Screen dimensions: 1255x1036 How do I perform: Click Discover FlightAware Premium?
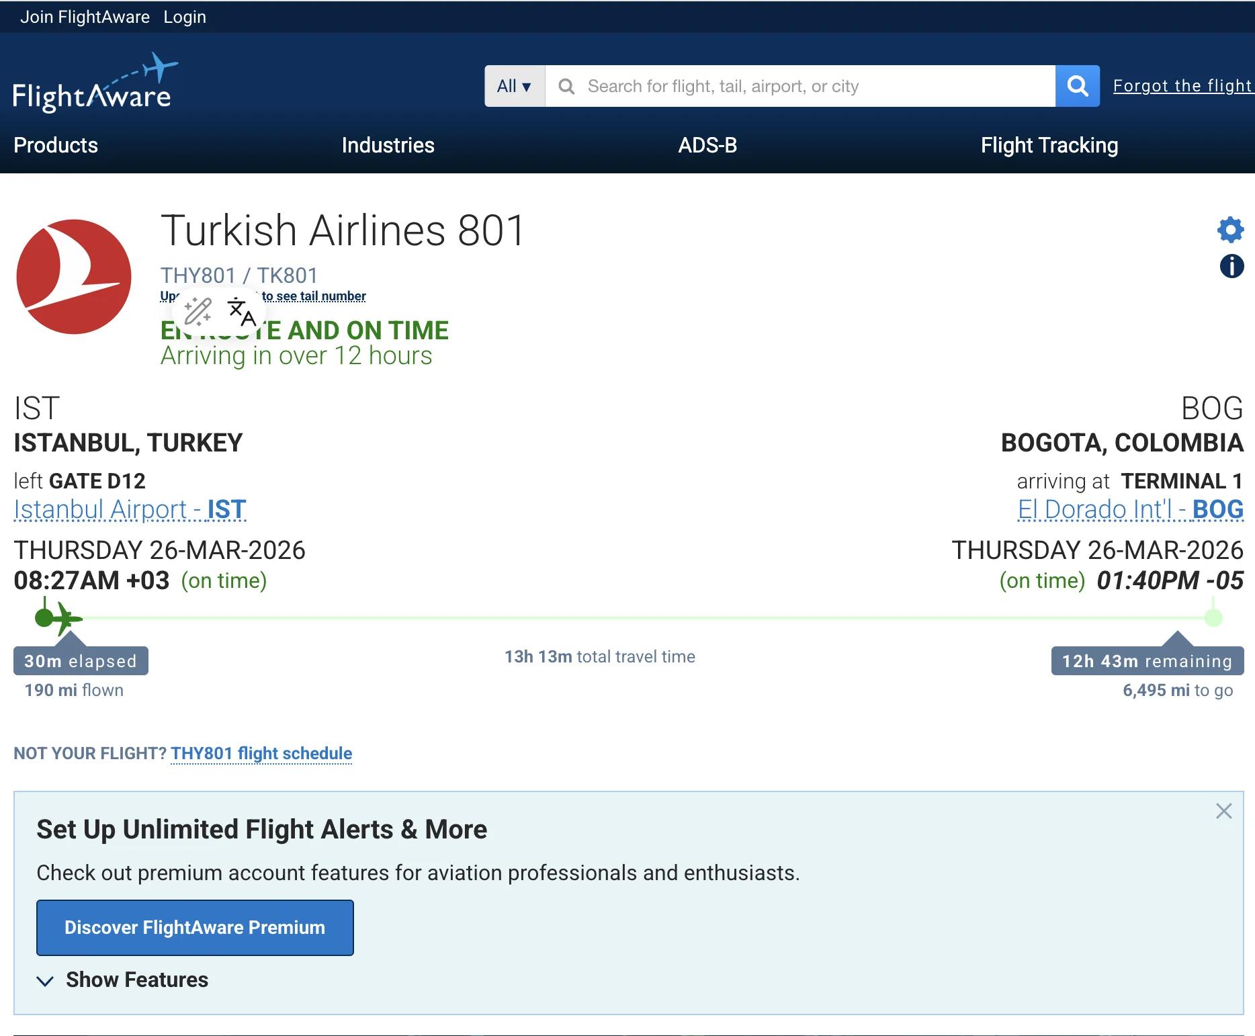pyautogui.click(x=195, y=927)
